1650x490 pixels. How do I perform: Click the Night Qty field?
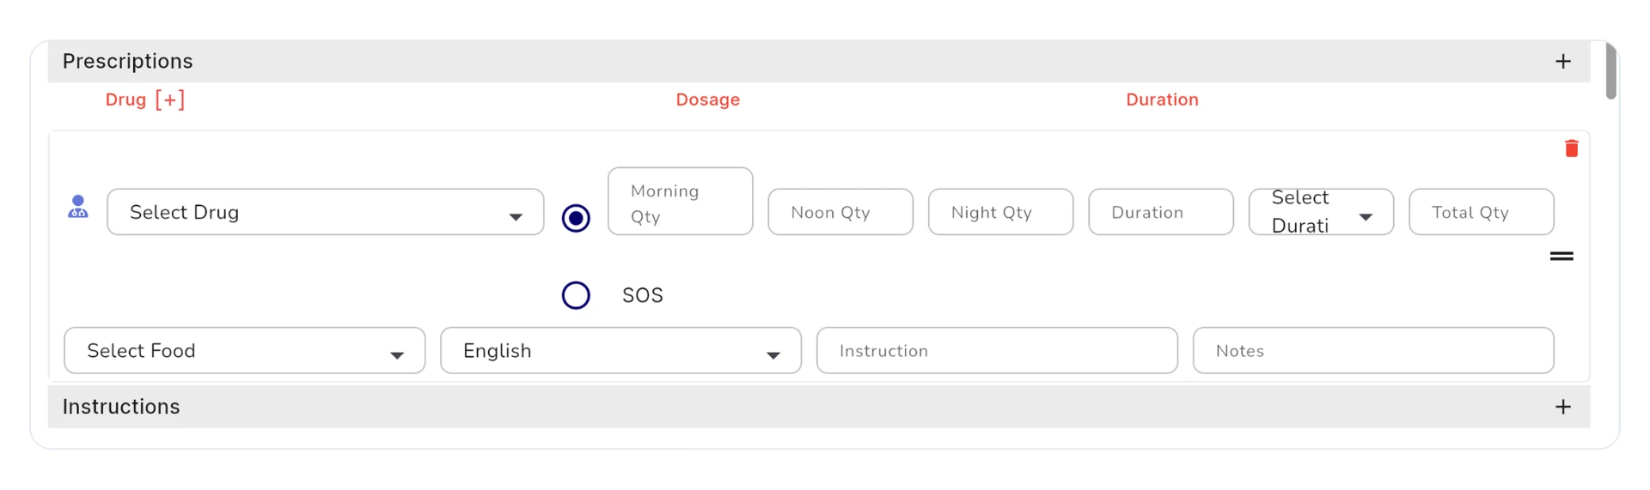tap(1000, 212)
